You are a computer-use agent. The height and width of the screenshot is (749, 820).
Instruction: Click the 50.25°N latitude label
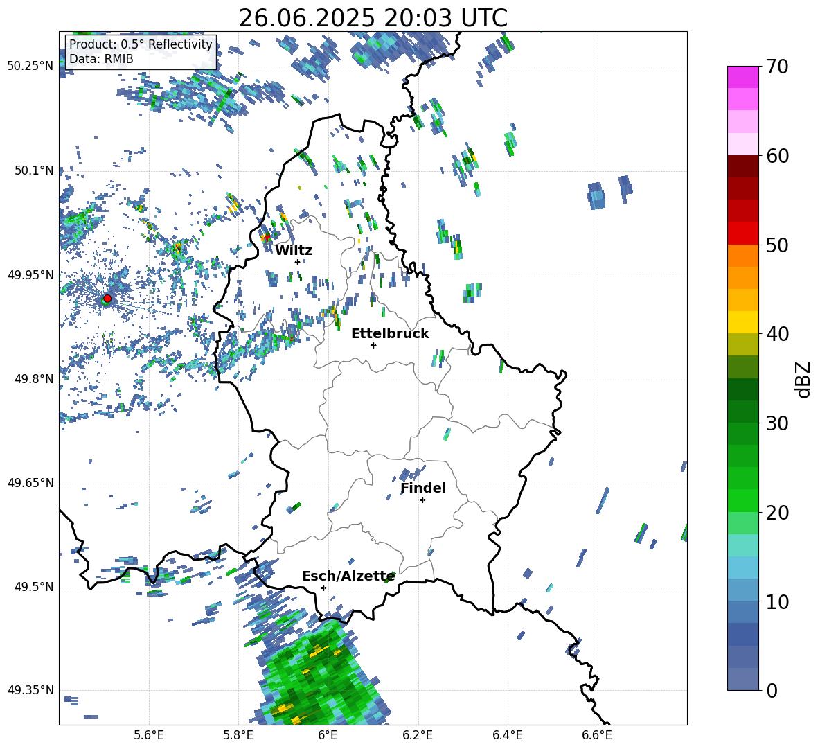30,67
